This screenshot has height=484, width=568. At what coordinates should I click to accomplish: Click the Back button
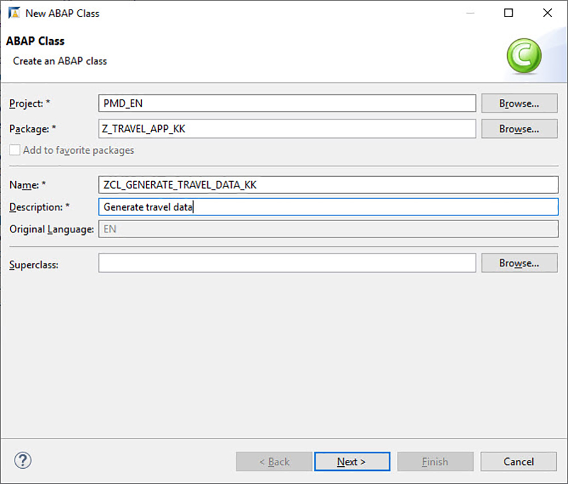(x=274, y=461)
